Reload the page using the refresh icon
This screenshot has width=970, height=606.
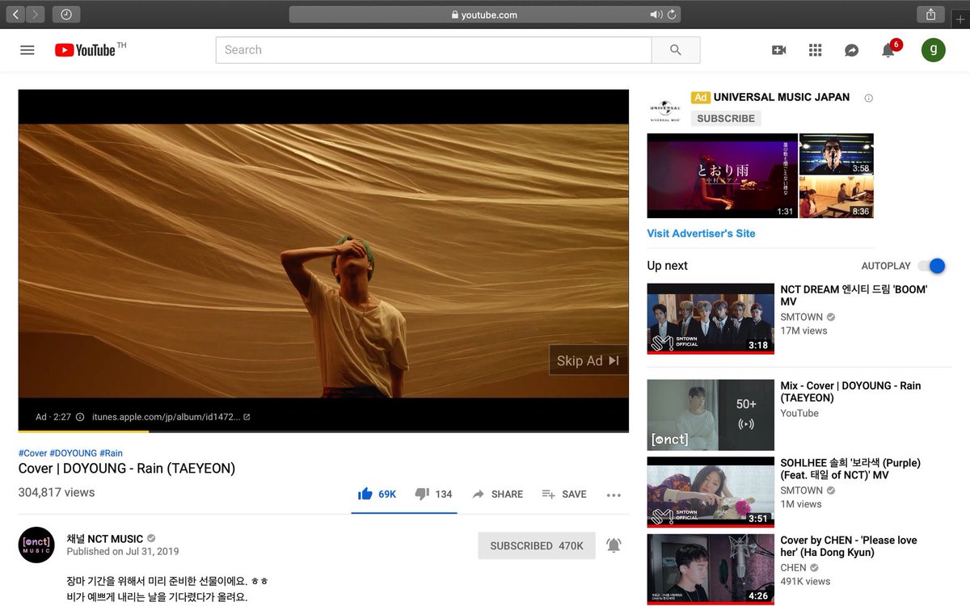click(x=672, y=15)
